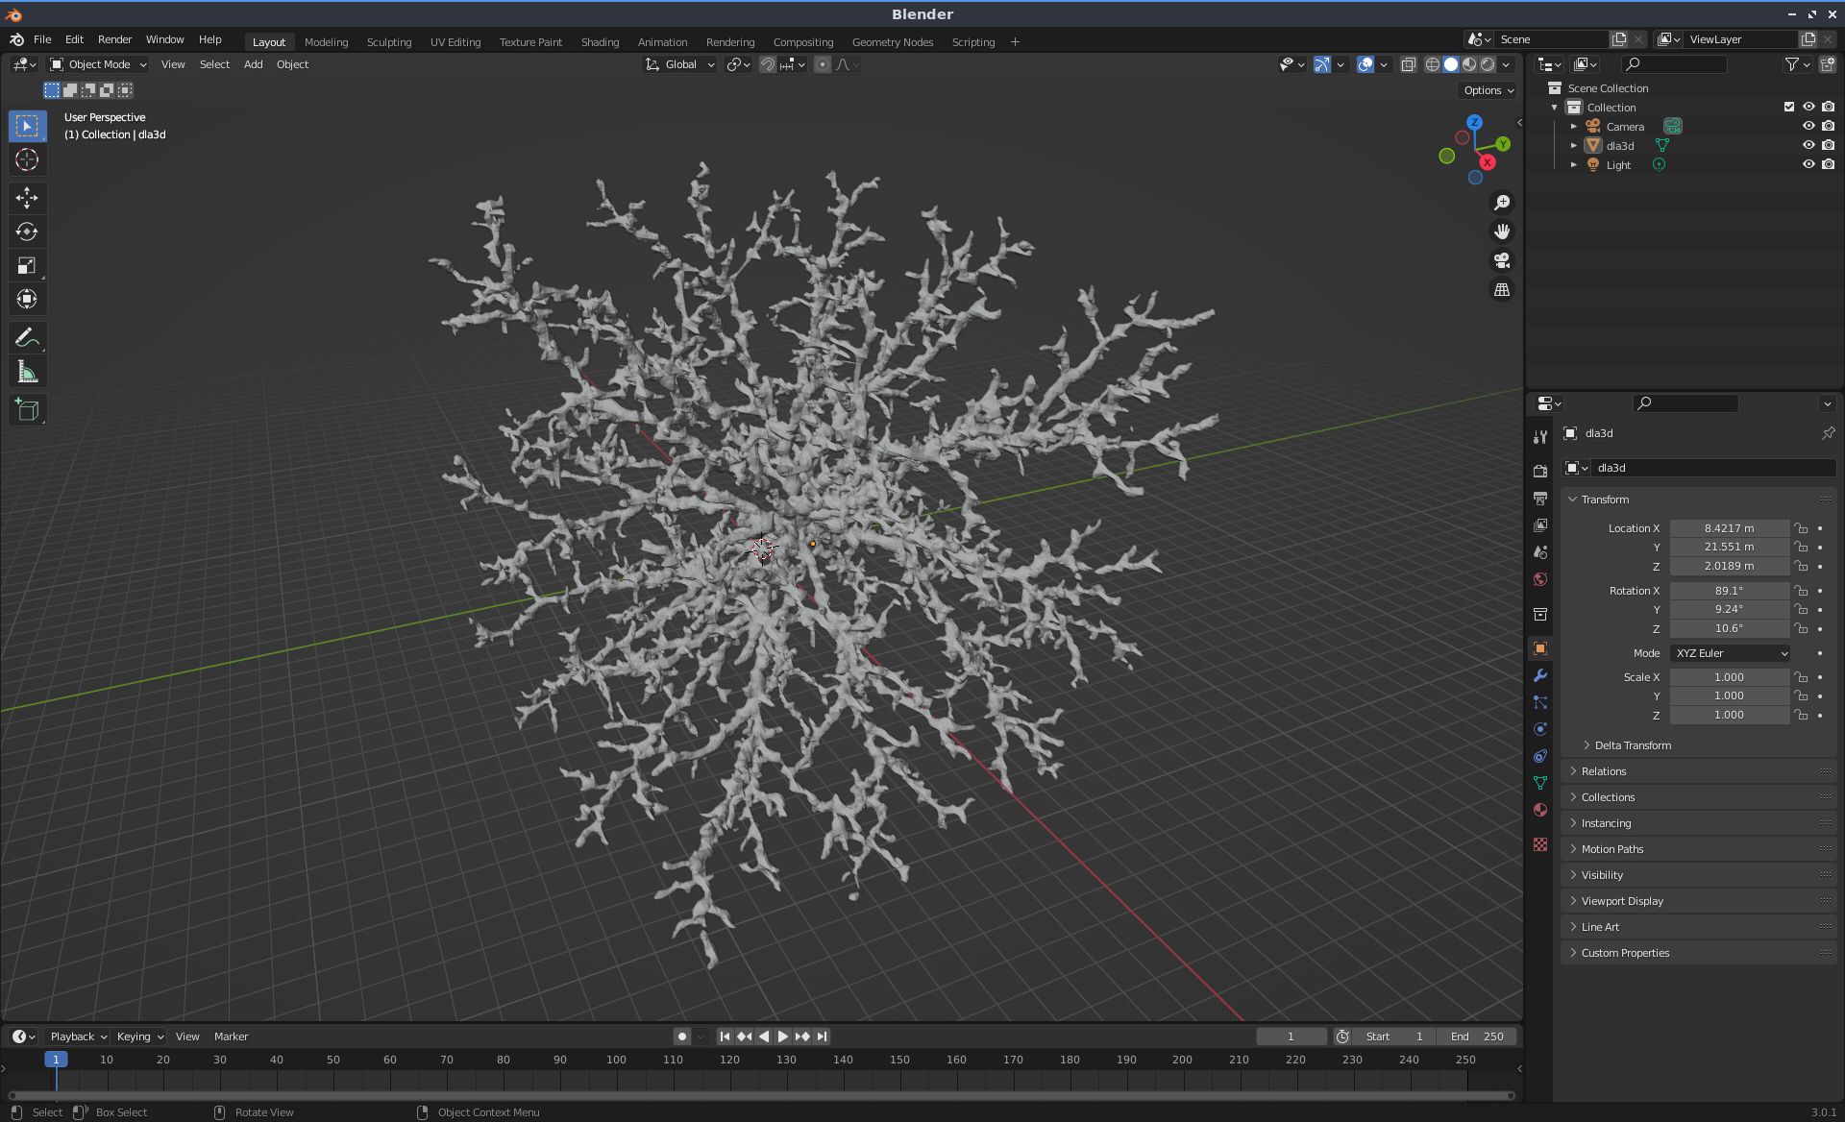Click the Cursor tool

coord(27,160)
